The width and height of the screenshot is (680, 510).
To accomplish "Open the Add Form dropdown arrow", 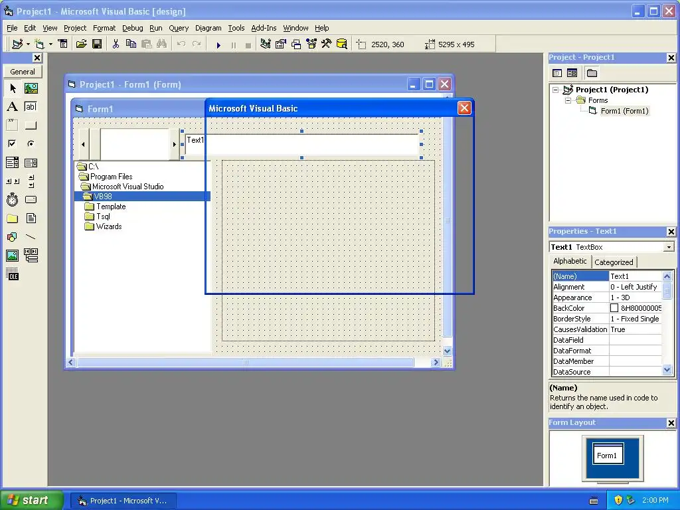I will pyautogui.click(x=50, y=44).
